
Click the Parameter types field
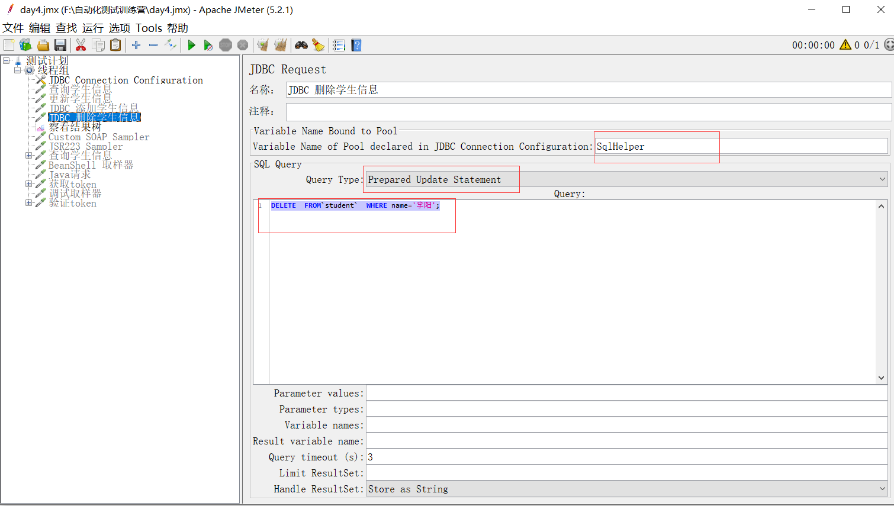click(627, 409)
